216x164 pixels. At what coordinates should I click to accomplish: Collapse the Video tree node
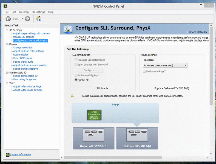[x=7, y=83]
